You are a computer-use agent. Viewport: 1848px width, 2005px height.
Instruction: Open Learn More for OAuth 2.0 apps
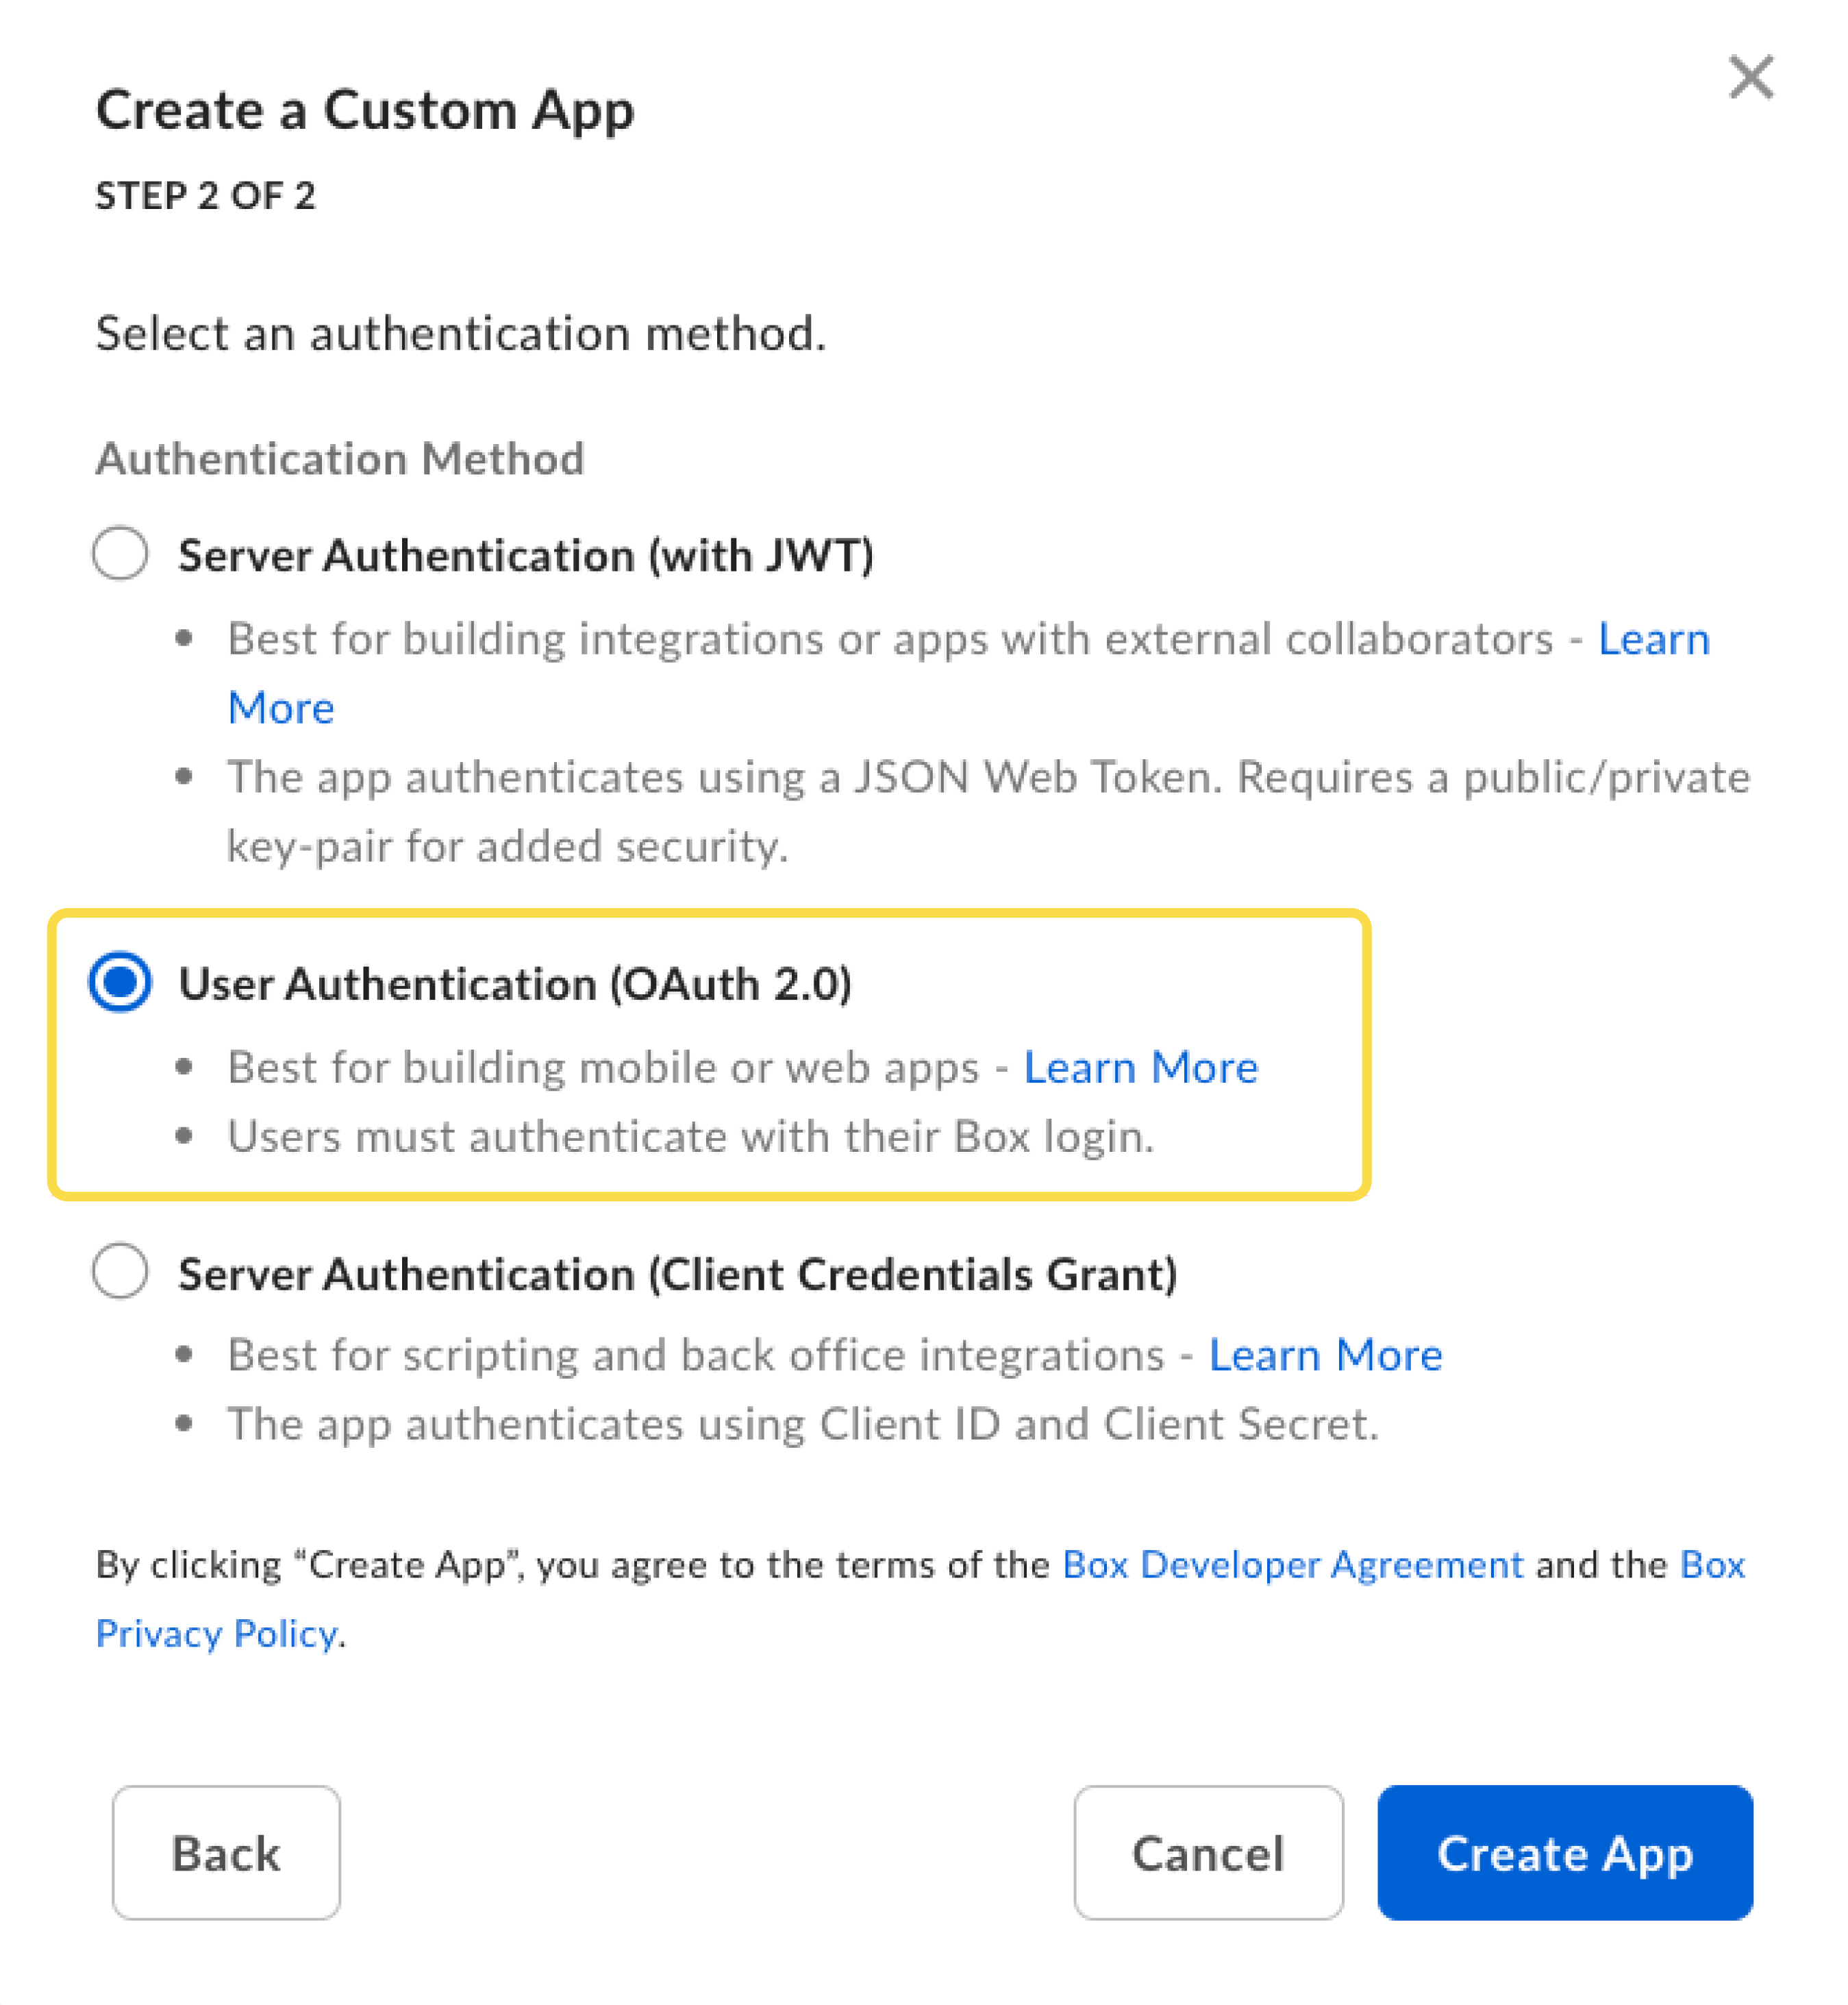(1141, 1066)
